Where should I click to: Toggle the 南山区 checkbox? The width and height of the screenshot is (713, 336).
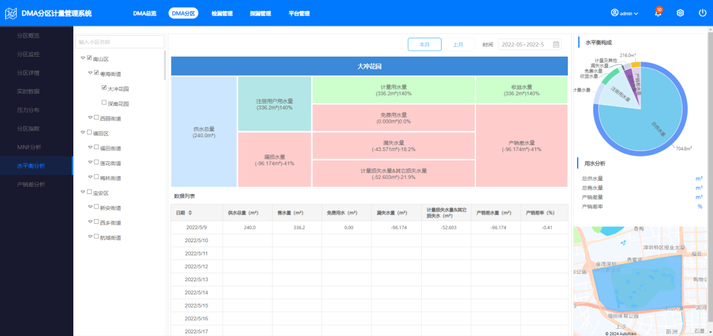tap(89, 58)
